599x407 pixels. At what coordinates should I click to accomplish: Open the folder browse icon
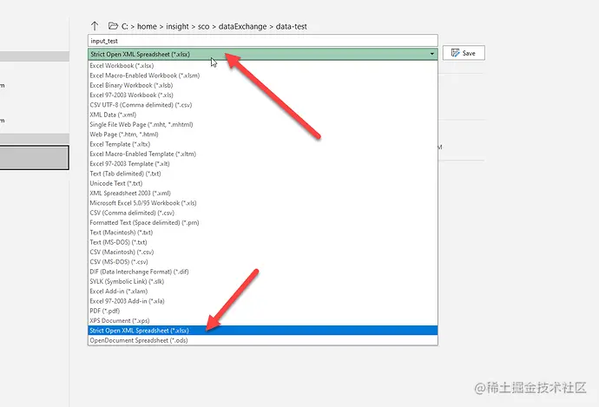coord(113,26)
